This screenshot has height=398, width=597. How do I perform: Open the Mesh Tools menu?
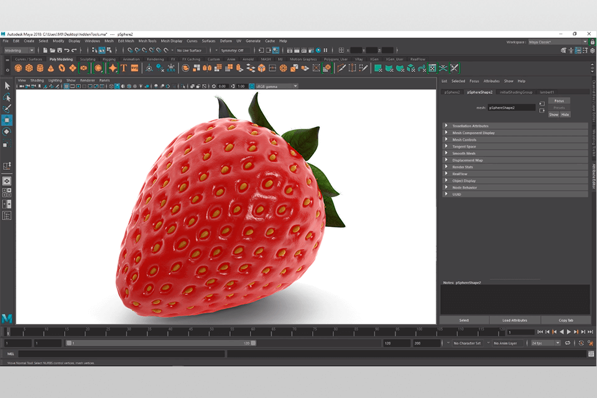pyautogui.click(x=147, y=41)
